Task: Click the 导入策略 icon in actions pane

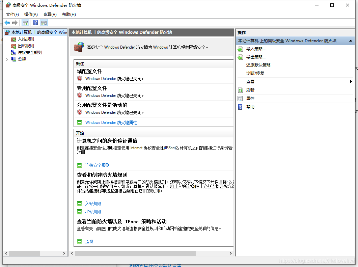Action: pyautogui.click(x=240, y=49)
